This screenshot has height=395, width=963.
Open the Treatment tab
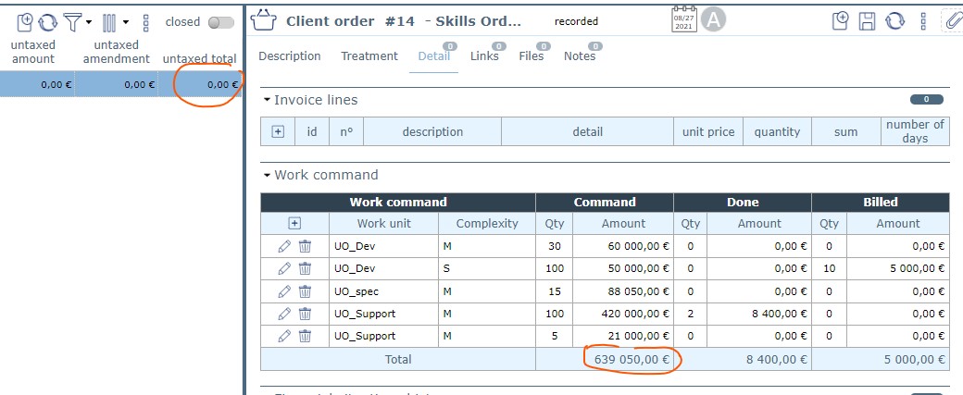[369, 56]
